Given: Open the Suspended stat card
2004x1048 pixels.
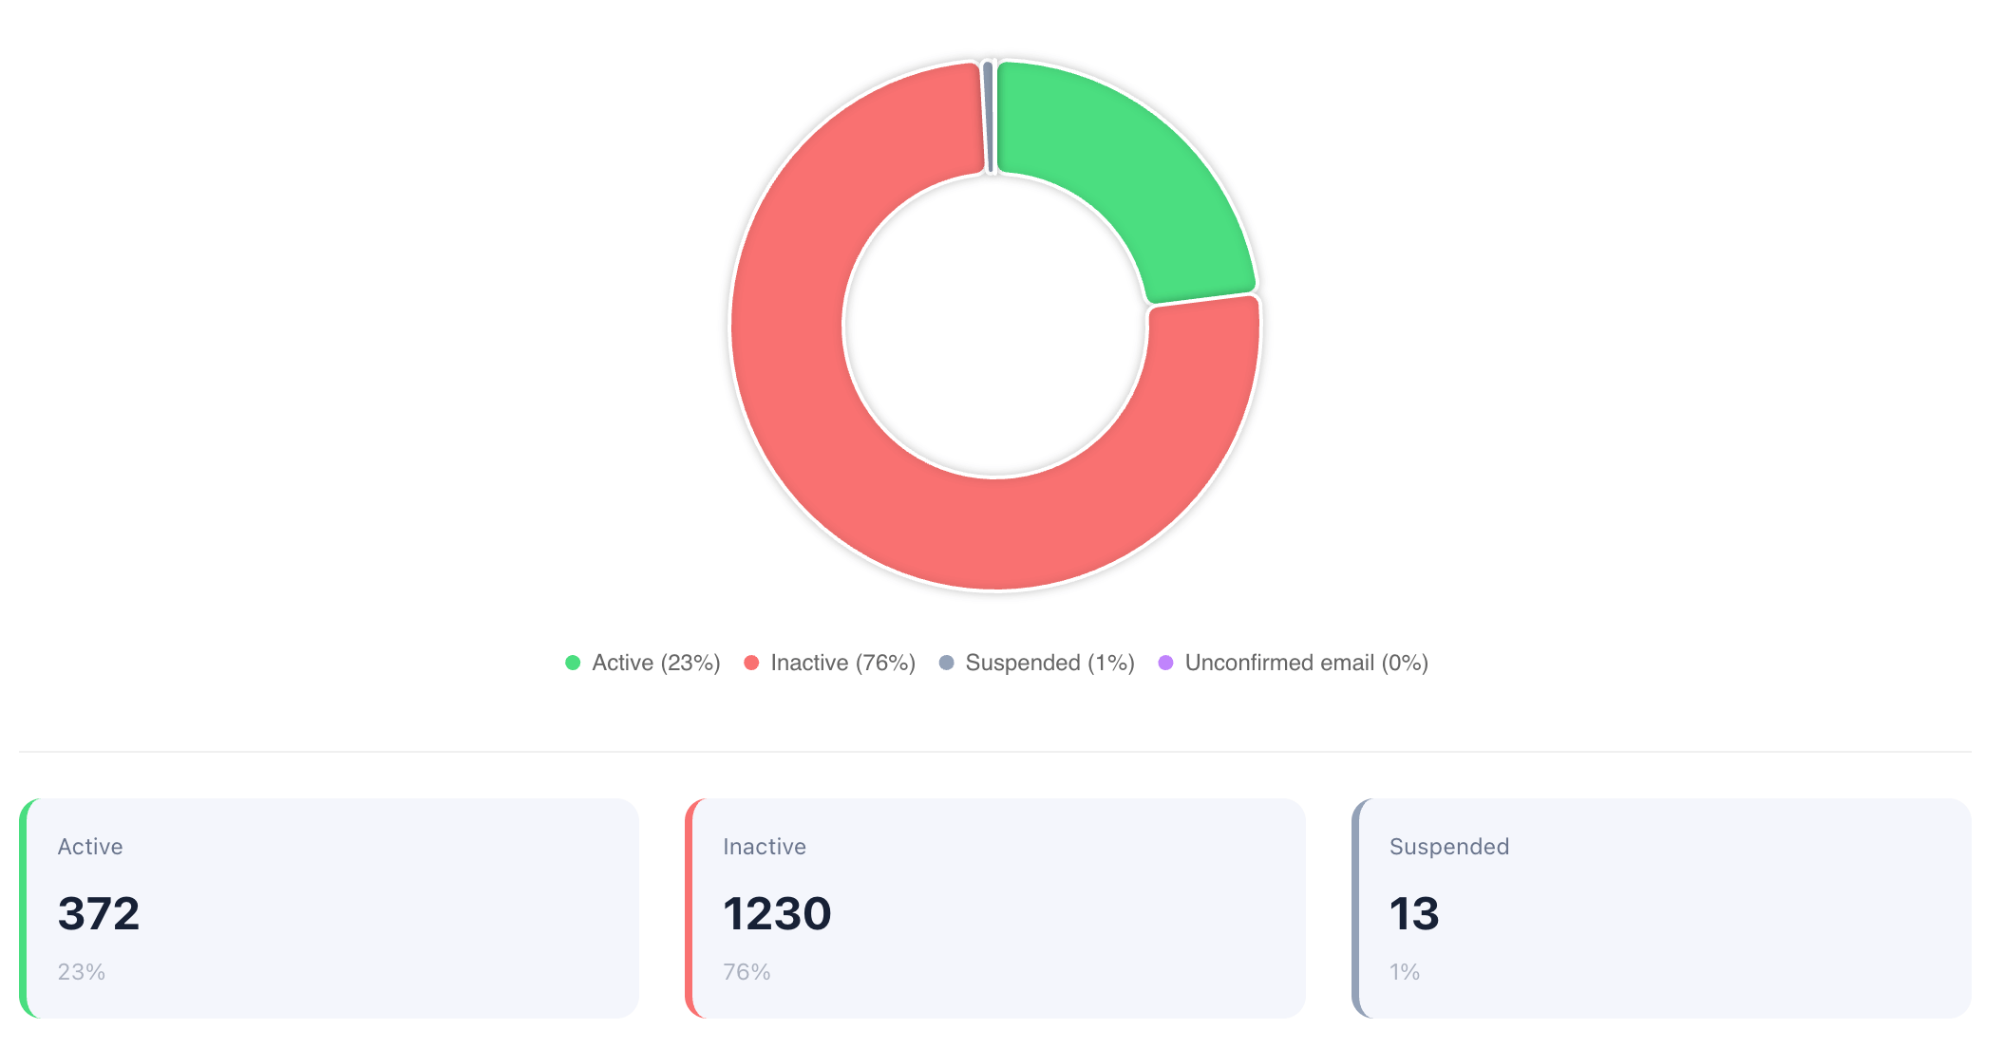Looking at the screenshot, I should [1661, 908].
